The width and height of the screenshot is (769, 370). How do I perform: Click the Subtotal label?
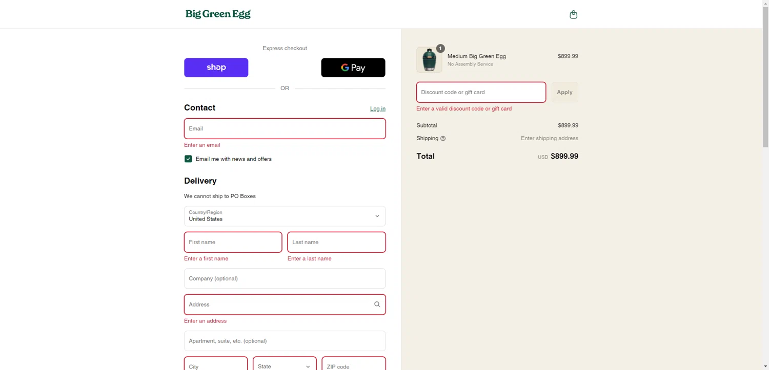(427, 125)
